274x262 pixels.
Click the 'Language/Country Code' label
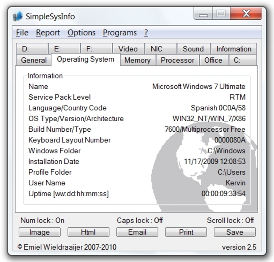tap(68, 108)
